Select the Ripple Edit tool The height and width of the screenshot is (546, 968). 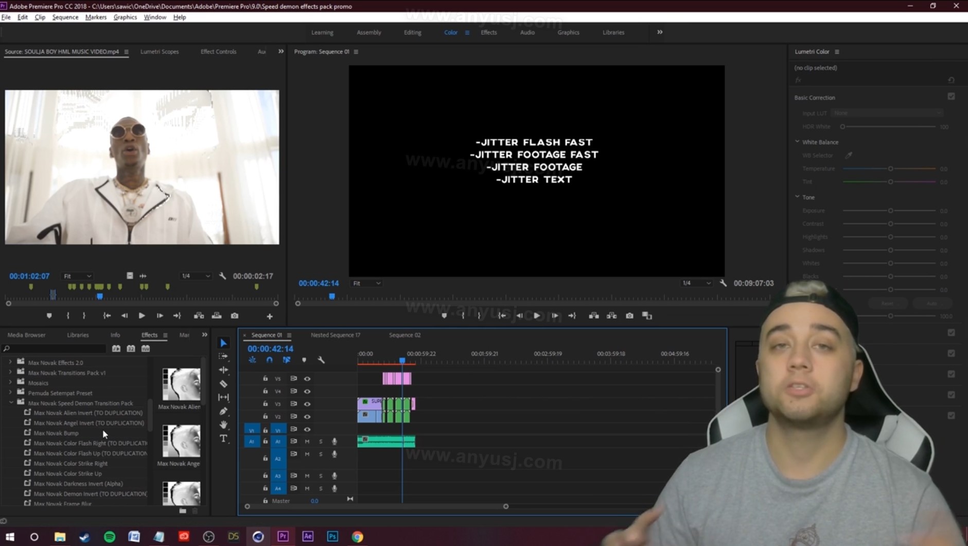[x=223, y=370]
